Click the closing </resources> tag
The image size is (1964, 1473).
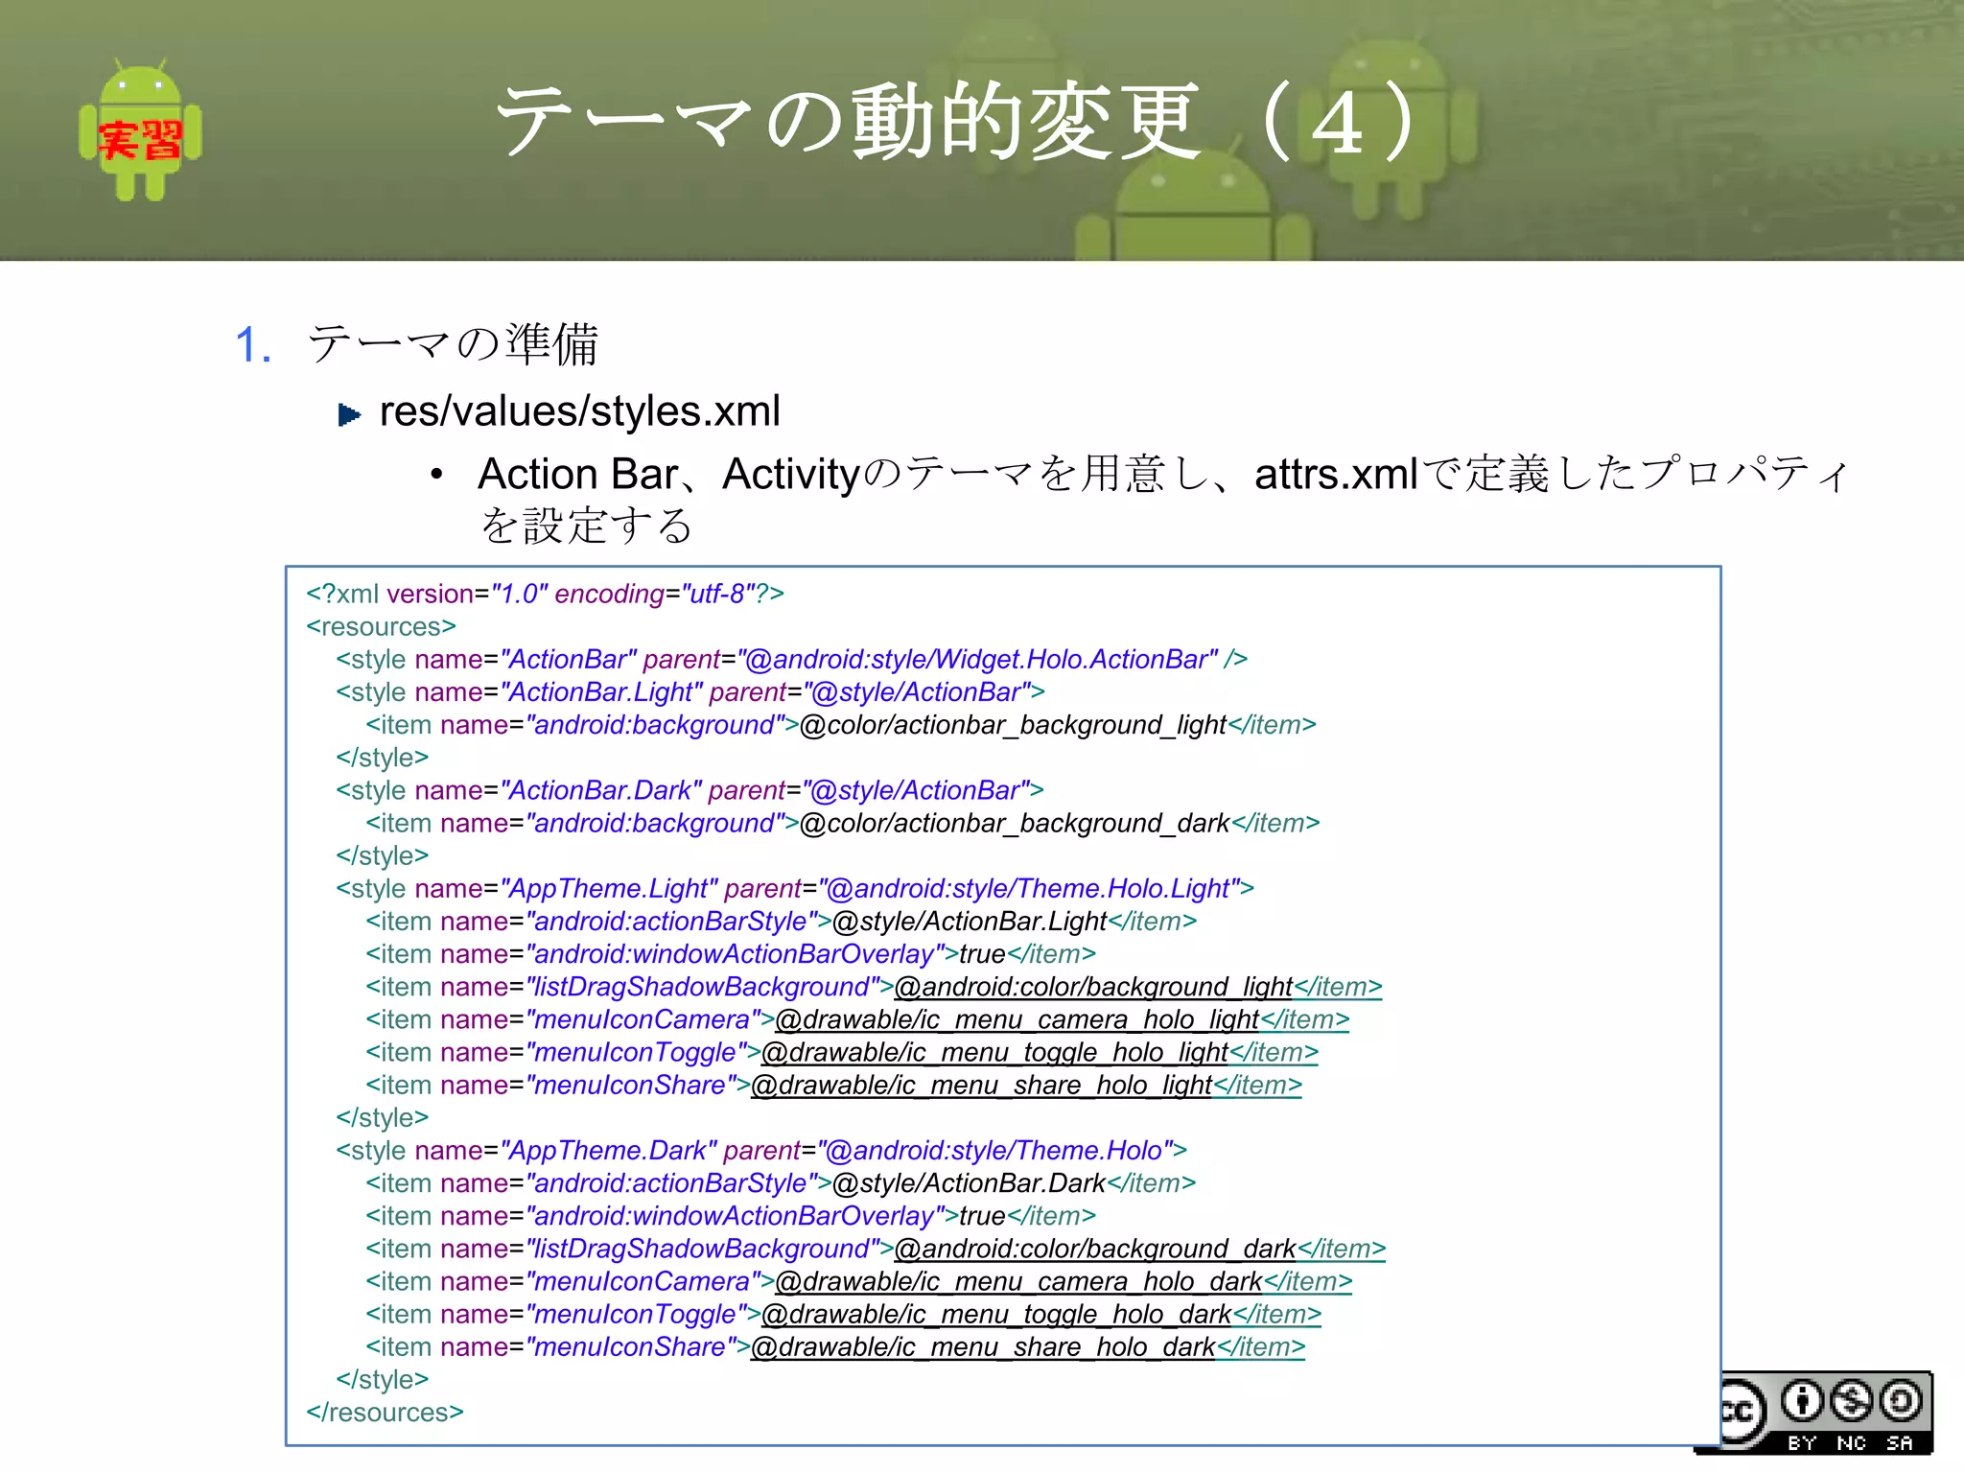coord(385,1413)
